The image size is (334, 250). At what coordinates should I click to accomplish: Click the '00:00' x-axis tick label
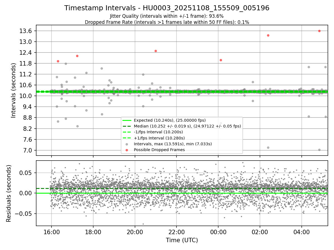(218, 232)
